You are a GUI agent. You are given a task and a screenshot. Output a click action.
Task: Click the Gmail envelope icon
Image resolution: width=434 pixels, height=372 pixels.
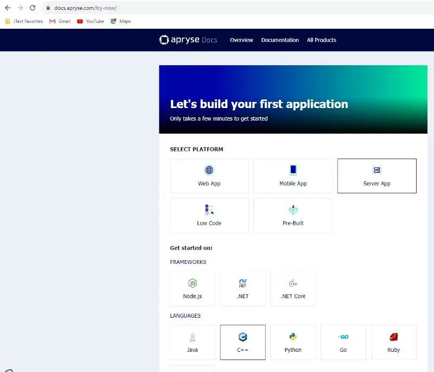[x=52, y=21]
